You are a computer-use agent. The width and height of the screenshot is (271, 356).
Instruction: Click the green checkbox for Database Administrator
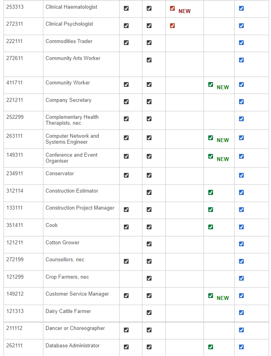211,347
